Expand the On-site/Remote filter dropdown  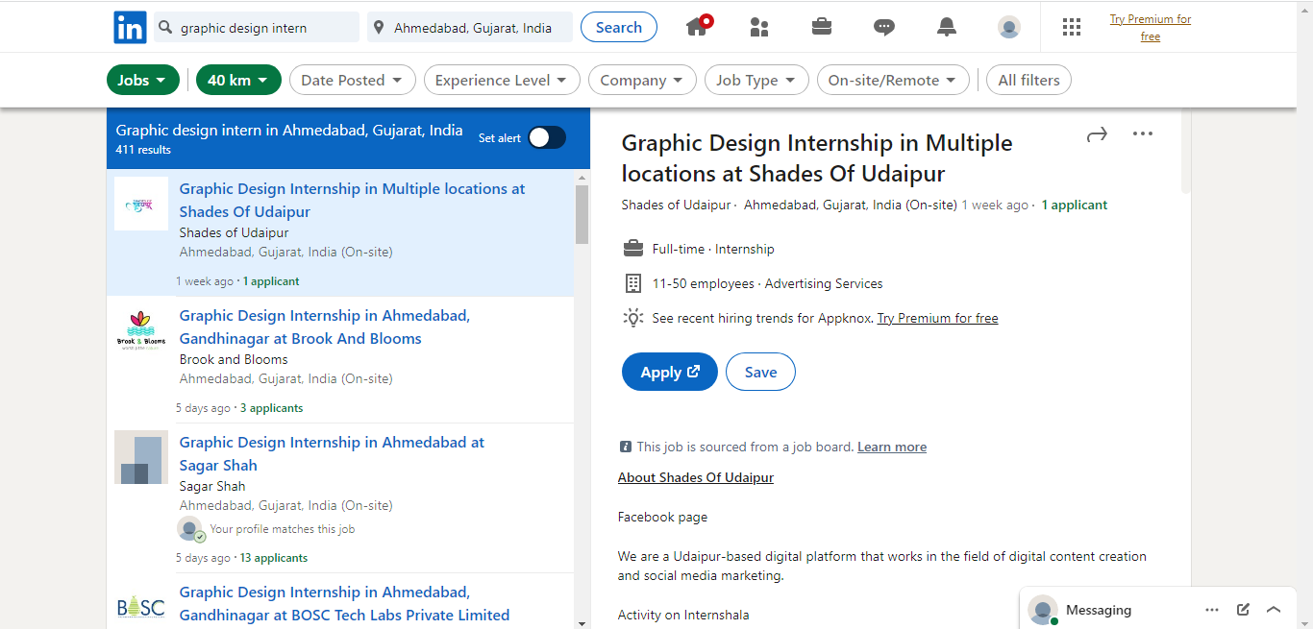click(x=893, y=81)
